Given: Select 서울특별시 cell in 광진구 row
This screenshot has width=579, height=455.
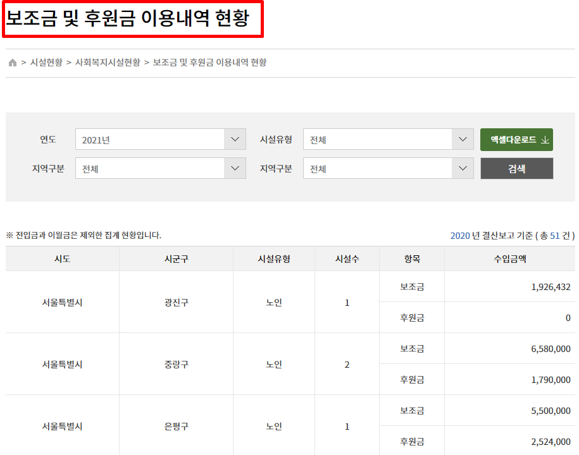Looking at the screenshot, I should coord(63,302).
